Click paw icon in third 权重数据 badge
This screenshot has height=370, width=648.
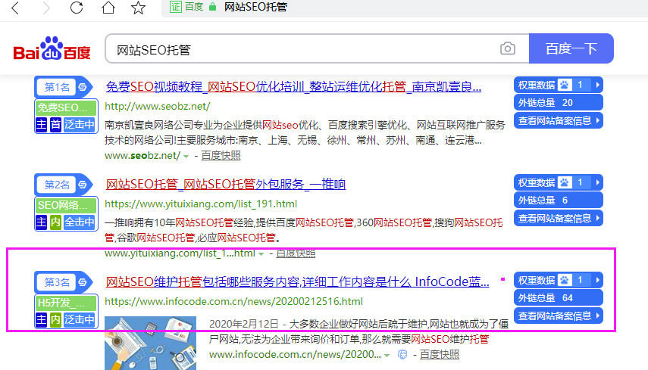(x=565, y=280)
